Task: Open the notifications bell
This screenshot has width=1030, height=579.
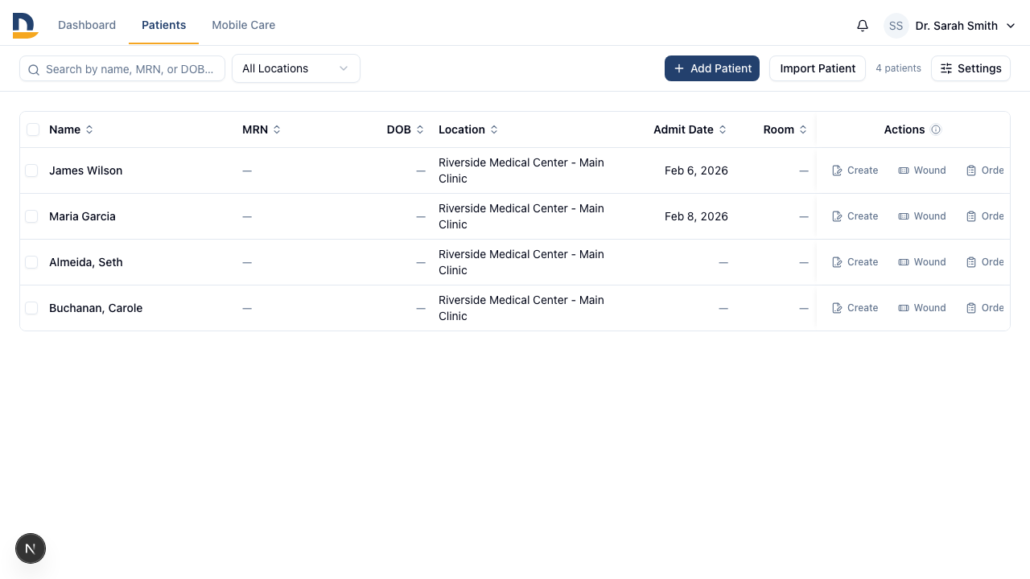Action: 863,26
